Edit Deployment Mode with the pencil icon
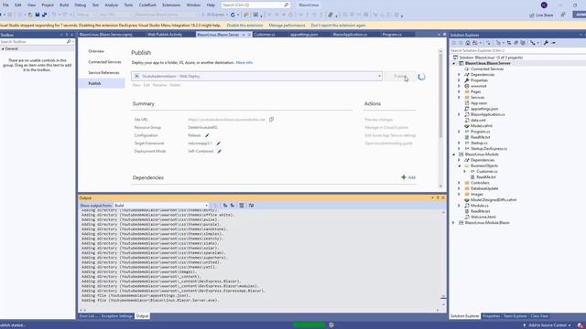This screenshot has width=586, height=329. tap(220, 151)
